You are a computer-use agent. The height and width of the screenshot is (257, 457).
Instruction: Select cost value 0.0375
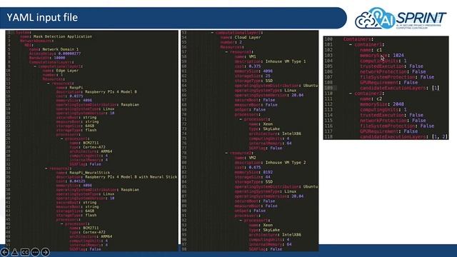(76, 96)
